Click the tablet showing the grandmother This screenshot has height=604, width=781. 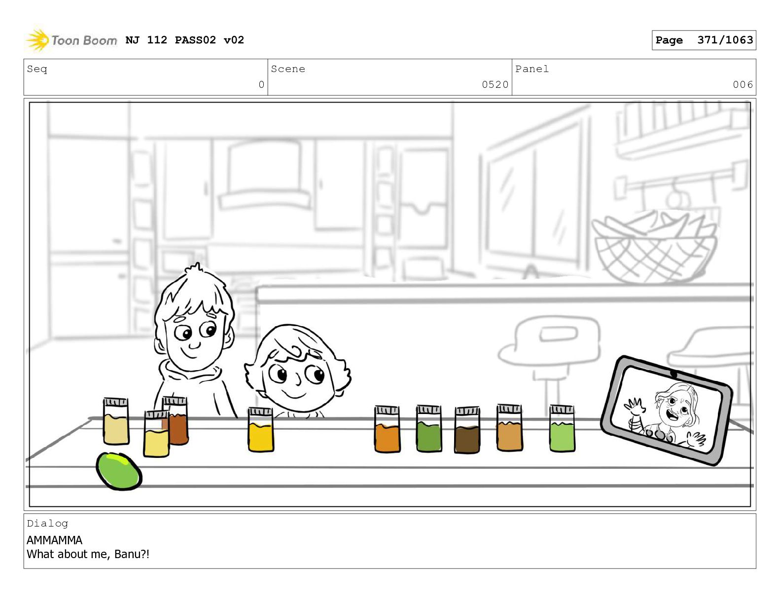pos(667,410)
